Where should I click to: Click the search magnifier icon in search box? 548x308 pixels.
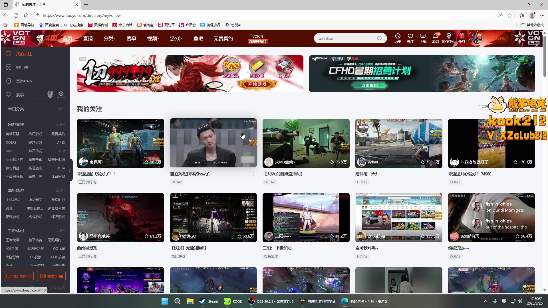coord(379,38)
